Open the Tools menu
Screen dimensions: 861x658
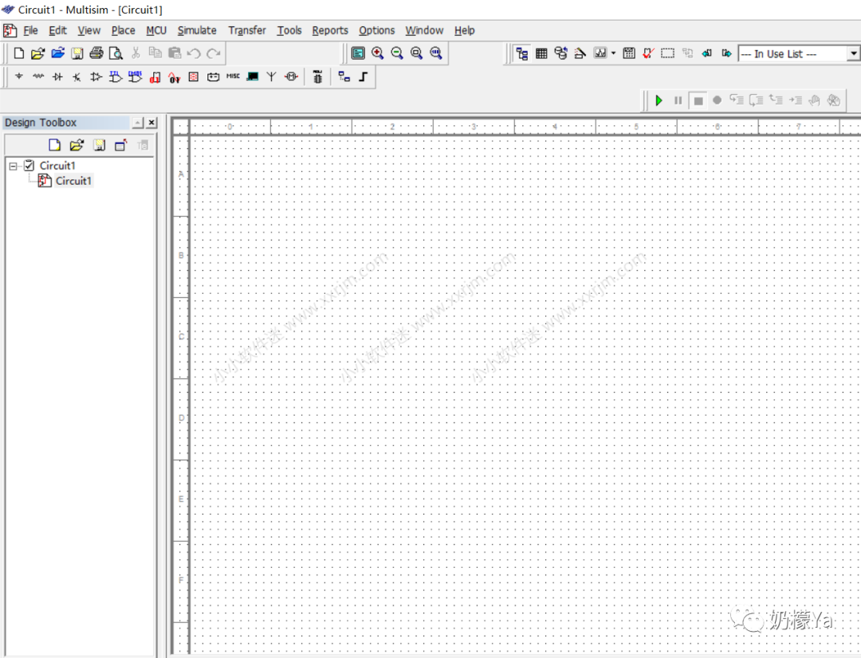(289, 30)
